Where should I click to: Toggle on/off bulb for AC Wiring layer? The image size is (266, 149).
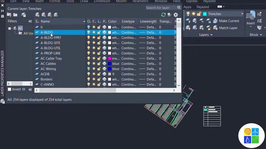[x=89, y=69]
